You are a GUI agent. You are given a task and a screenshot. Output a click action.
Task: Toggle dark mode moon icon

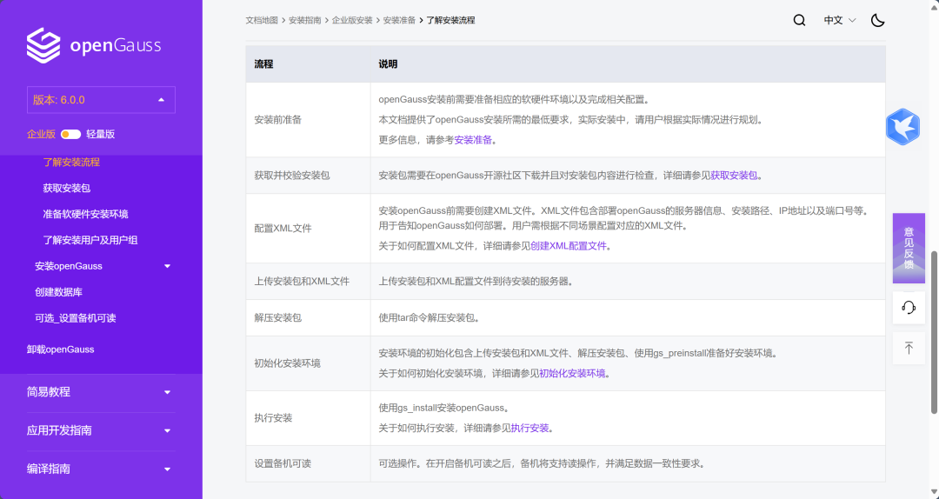pos(877,20)
